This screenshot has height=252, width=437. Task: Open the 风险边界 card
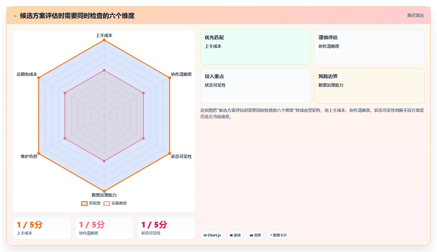369,86
